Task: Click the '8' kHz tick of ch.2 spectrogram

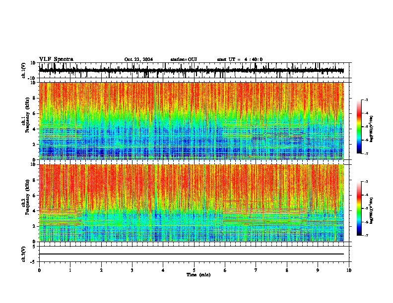Action: tap(34, 180)
